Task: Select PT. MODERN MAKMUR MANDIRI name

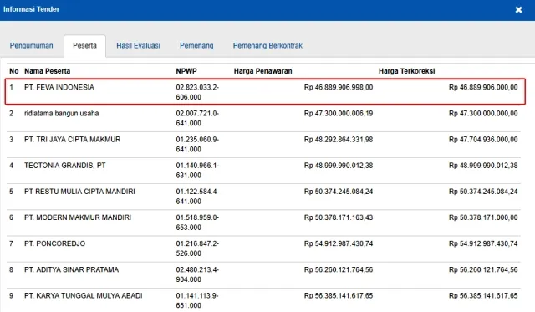Action: [x=78, y=217]
